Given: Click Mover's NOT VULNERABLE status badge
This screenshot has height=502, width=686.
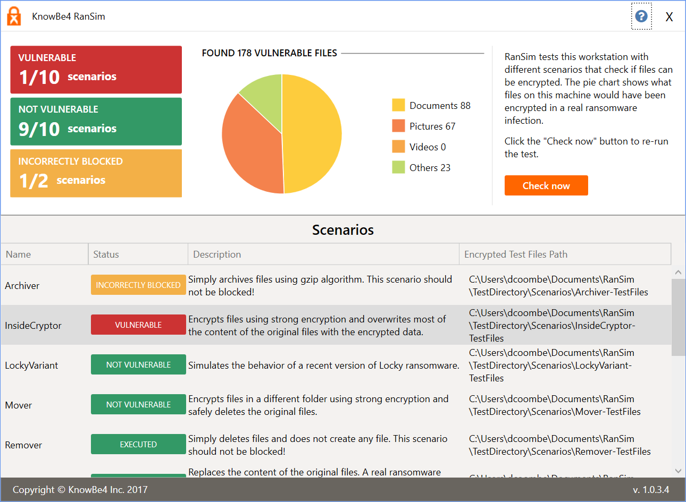Looking at the screenshot, I should pos(138,404).
